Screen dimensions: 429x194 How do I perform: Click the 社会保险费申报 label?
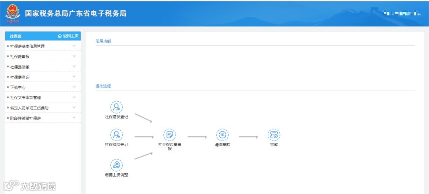(170, 146)
